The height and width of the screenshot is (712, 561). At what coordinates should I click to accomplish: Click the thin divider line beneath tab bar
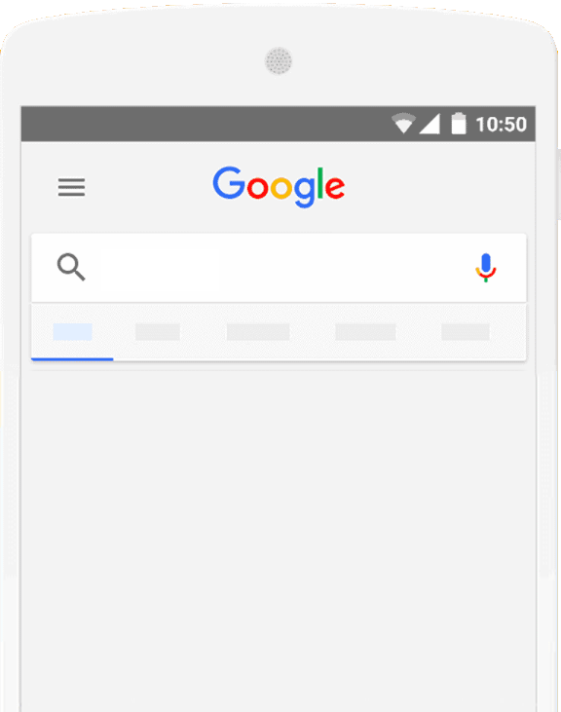coord(279,370)
